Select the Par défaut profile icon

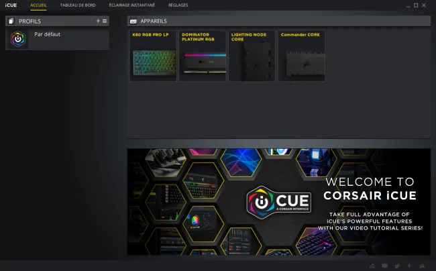(x=18, y=39)
